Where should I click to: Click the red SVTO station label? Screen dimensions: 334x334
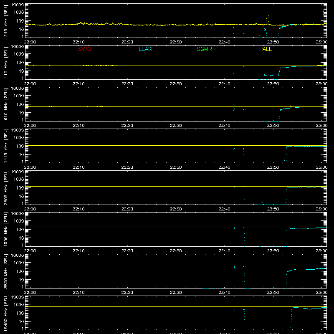pyautogui.click(x=85, y=49)
